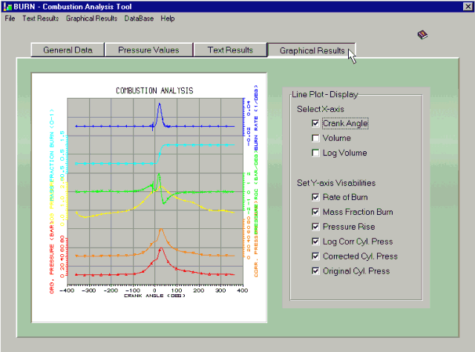Viewport: 475px width, 352px height.
Task: Close the BURN window
Action: pyautogui.click(x=468, y=7)
